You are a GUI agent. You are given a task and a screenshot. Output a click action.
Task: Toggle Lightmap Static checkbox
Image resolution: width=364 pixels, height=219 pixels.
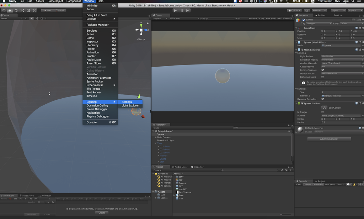[323, 77]
